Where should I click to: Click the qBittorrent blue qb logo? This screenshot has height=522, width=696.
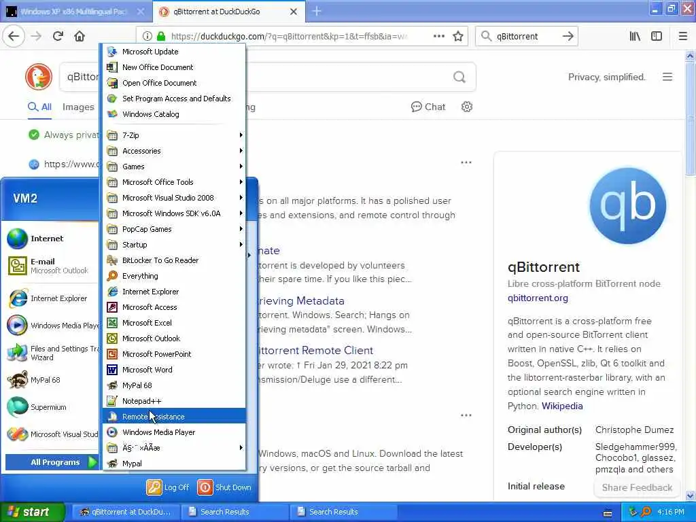click(627, 205)
